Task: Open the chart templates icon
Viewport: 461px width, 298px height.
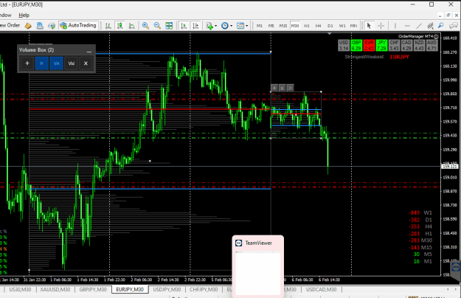Action: click(240, 26)
